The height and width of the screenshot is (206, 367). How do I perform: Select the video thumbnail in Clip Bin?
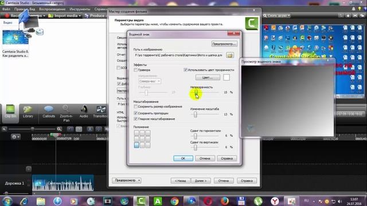pyautogui.click(x=15, y=38)
